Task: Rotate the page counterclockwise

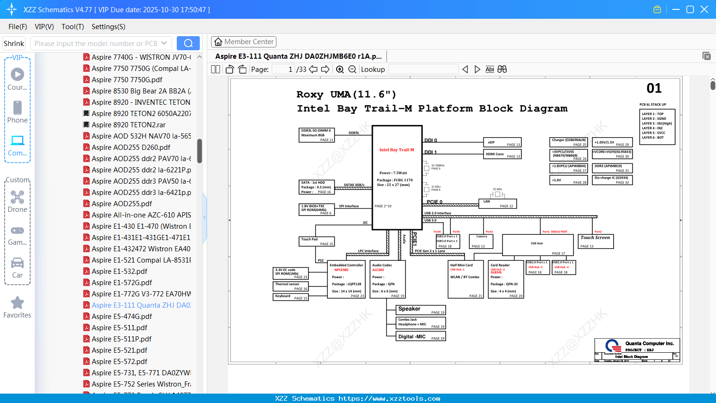Action: 230,70
